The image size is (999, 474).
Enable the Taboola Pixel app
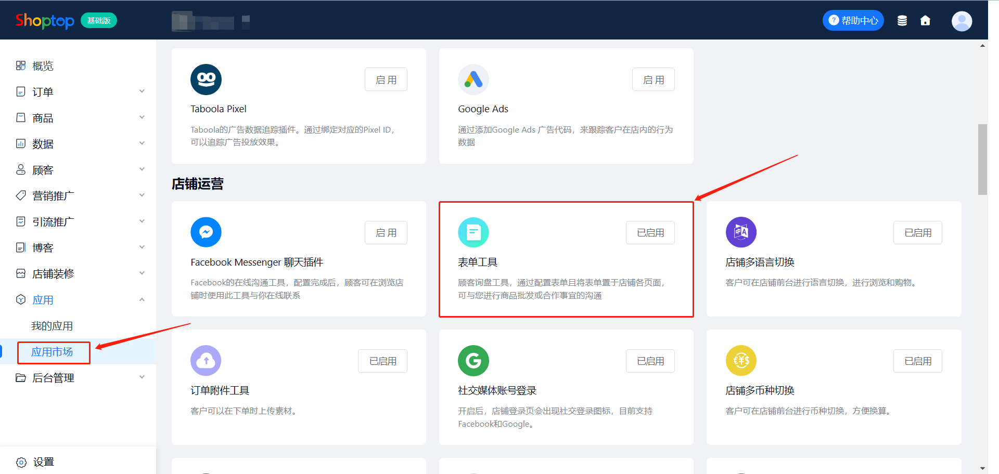(x=386, y=80)
